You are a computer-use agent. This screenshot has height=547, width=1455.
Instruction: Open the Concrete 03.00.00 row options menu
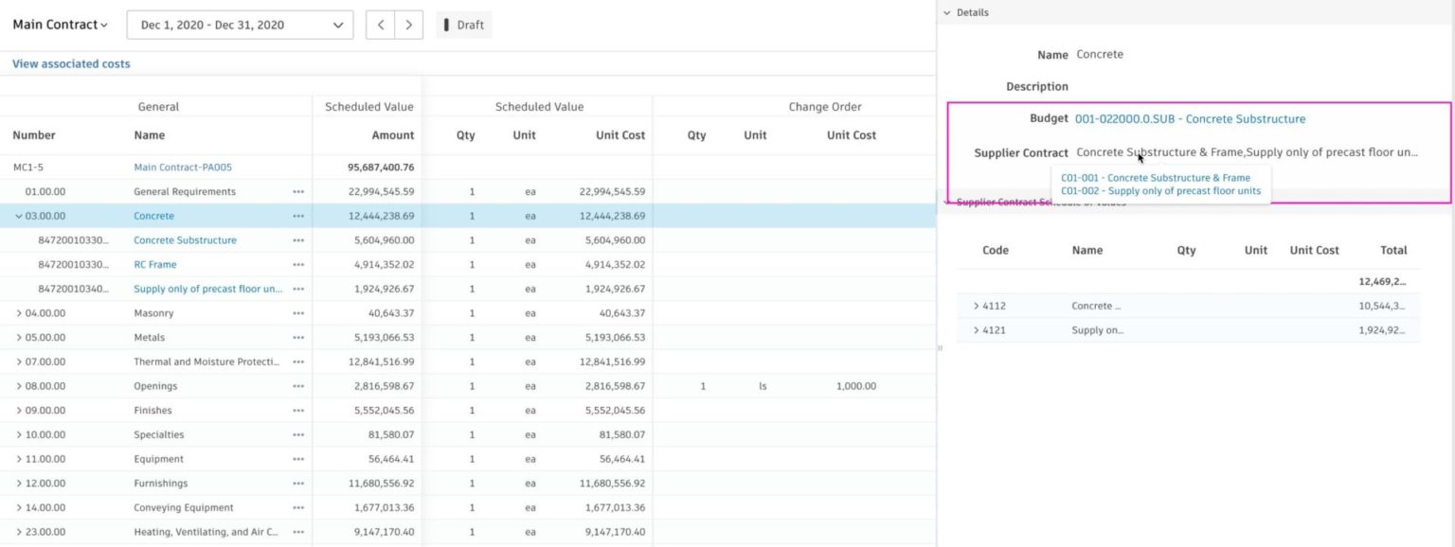(298, 216)
